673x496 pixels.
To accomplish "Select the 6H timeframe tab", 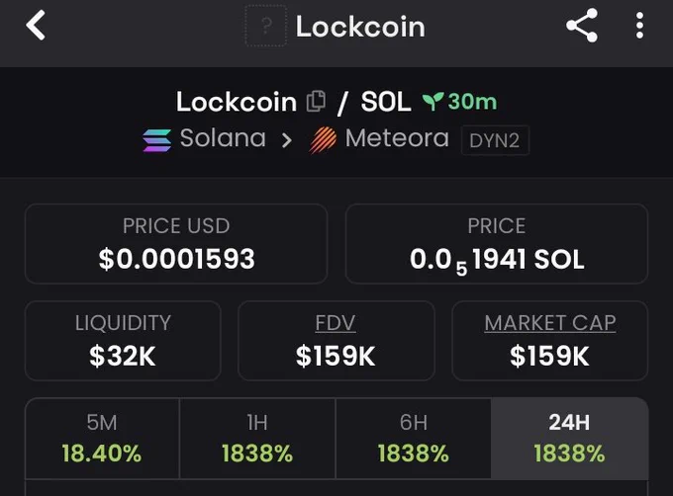I will 414,438.
